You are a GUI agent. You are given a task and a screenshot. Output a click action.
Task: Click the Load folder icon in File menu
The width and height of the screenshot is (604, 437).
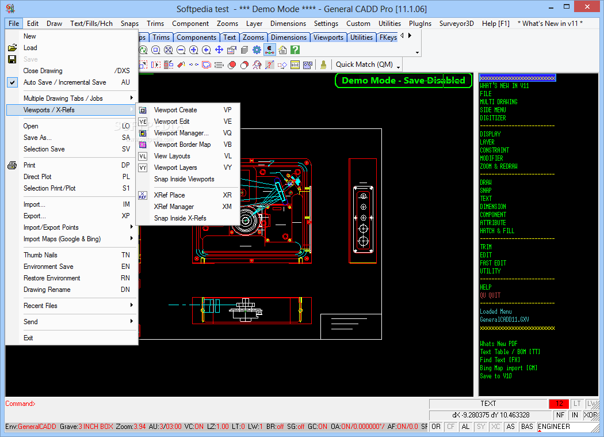pos(12,48)
